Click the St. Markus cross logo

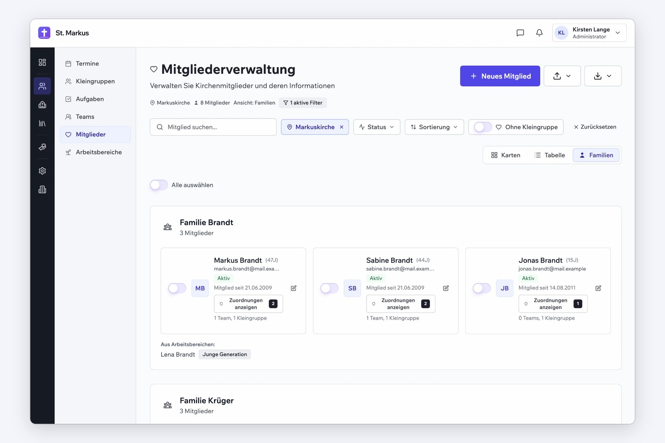point(44,33)
